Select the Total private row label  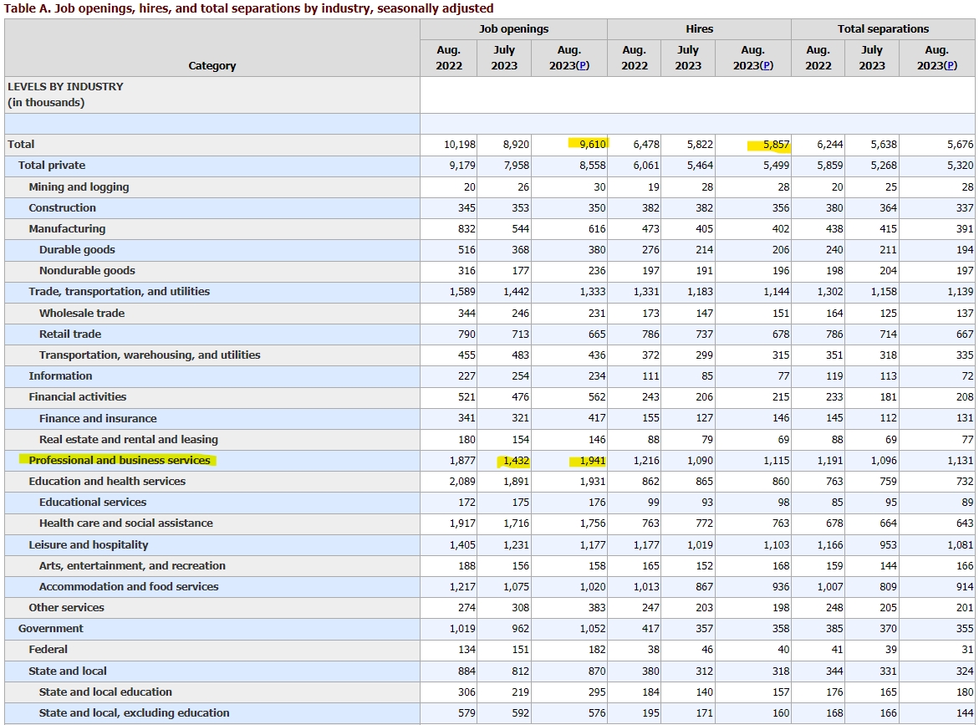pyautogui.click(x=52, y=166)
